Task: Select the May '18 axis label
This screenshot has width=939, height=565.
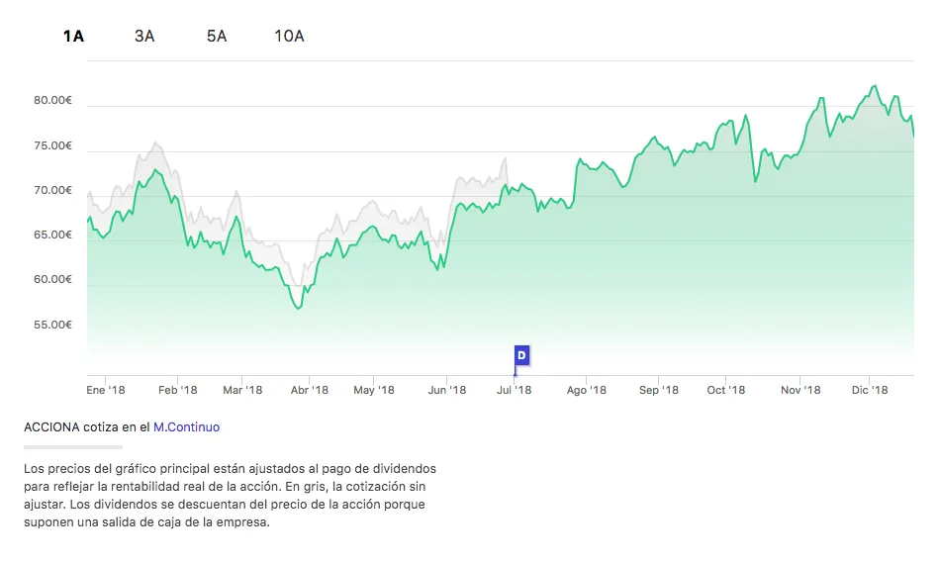Action: pos(374,390)
